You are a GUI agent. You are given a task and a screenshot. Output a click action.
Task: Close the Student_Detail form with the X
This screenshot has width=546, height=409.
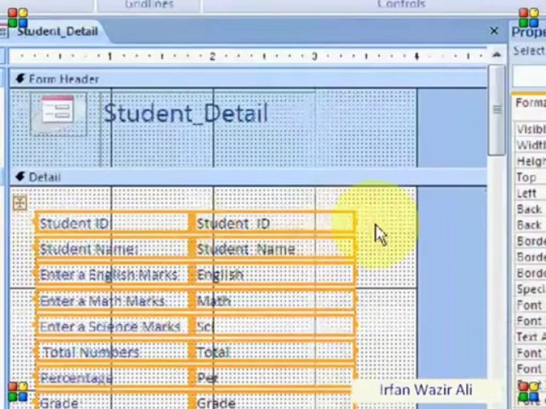[494, 31]
